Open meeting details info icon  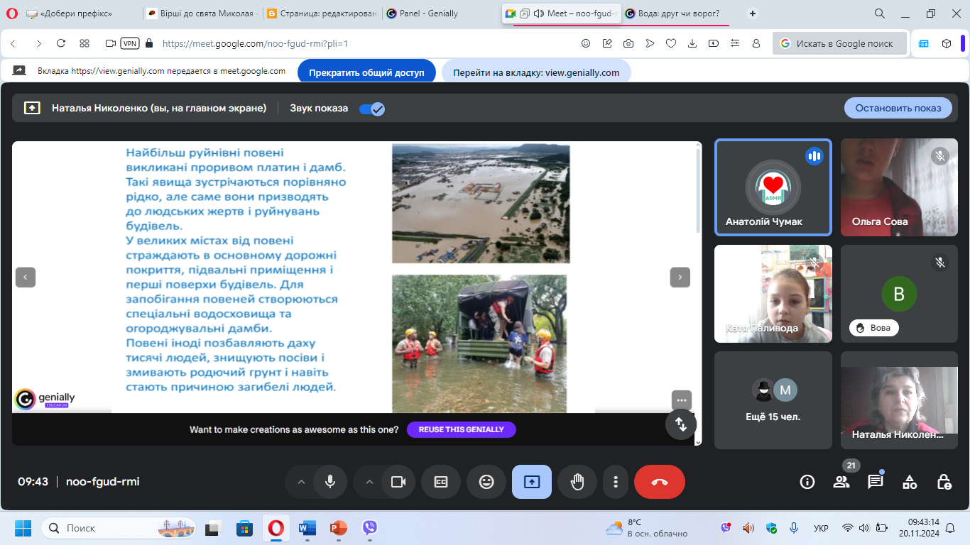point(807,482)
